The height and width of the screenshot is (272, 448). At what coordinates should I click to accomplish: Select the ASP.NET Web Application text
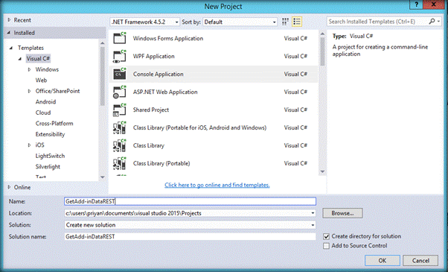point(165,92)
